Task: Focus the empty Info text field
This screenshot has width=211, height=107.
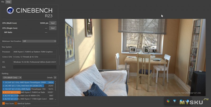Action: tap(35, 67)
